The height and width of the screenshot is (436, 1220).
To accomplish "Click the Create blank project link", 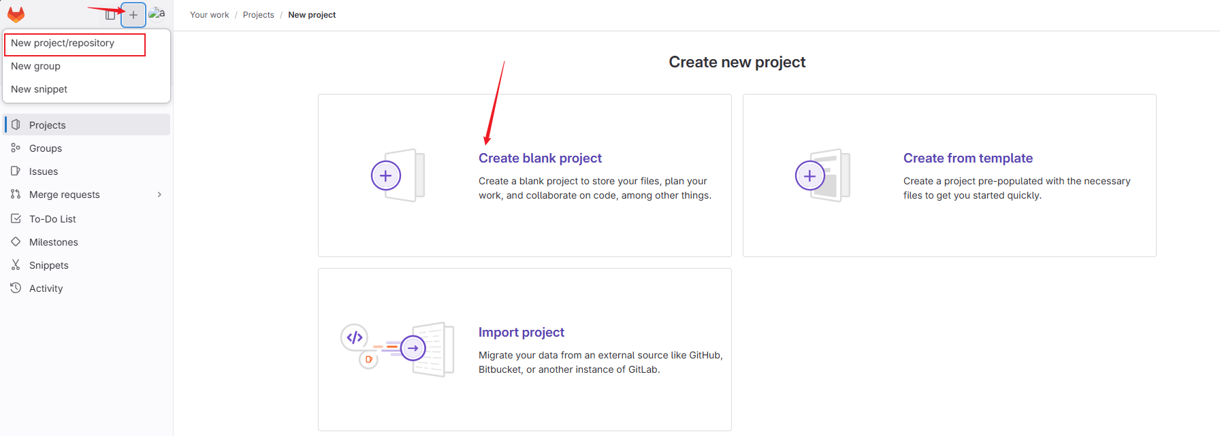I will (540, 158).
